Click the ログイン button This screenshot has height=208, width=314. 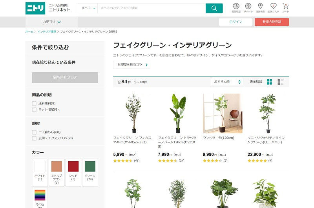[235, 22]
